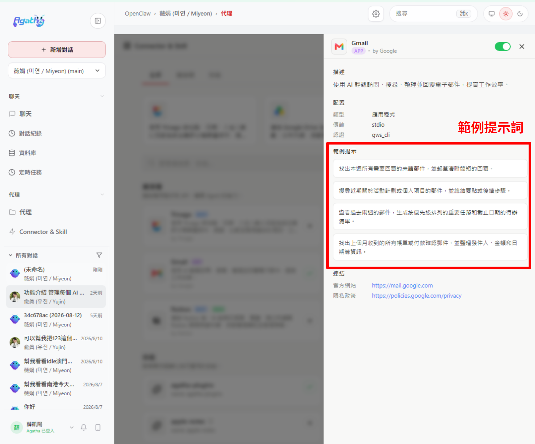Click the mobile device icon at sidebar bottom
The width and height of the screenshot is (535, 444).
(x=98, y=427)
